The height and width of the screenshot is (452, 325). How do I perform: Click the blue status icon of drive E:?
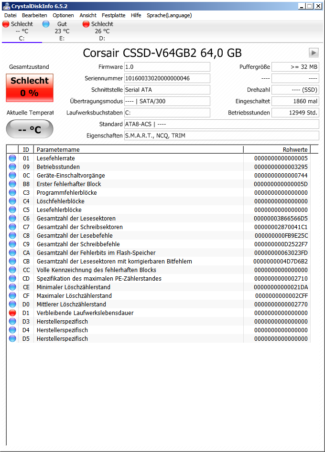click(x=46, y=24)
